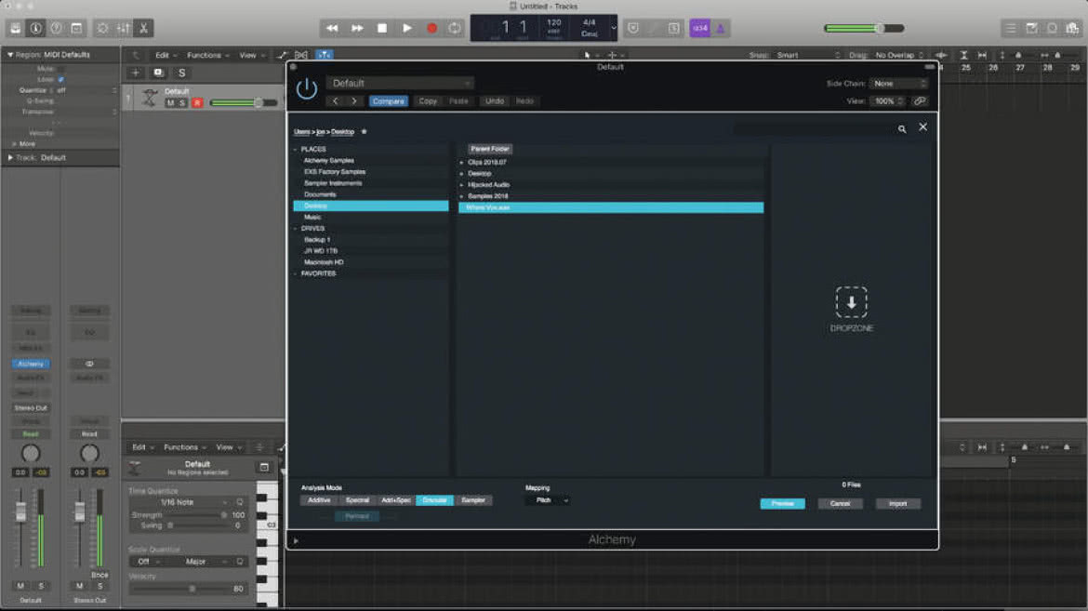The width and height of the screenshot is (1088, 611).
Task: Click the Inspector info icon
Action: click(x=35, y=29)
